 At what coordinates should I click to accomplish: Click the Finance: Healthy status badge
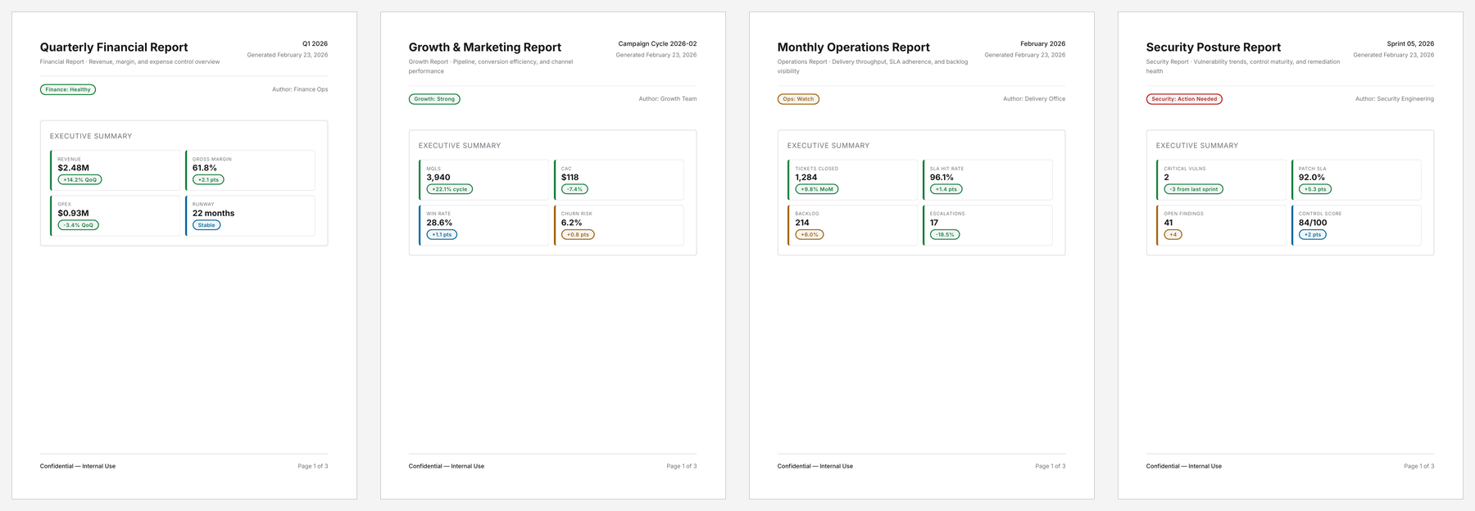(x=68, y=89)
